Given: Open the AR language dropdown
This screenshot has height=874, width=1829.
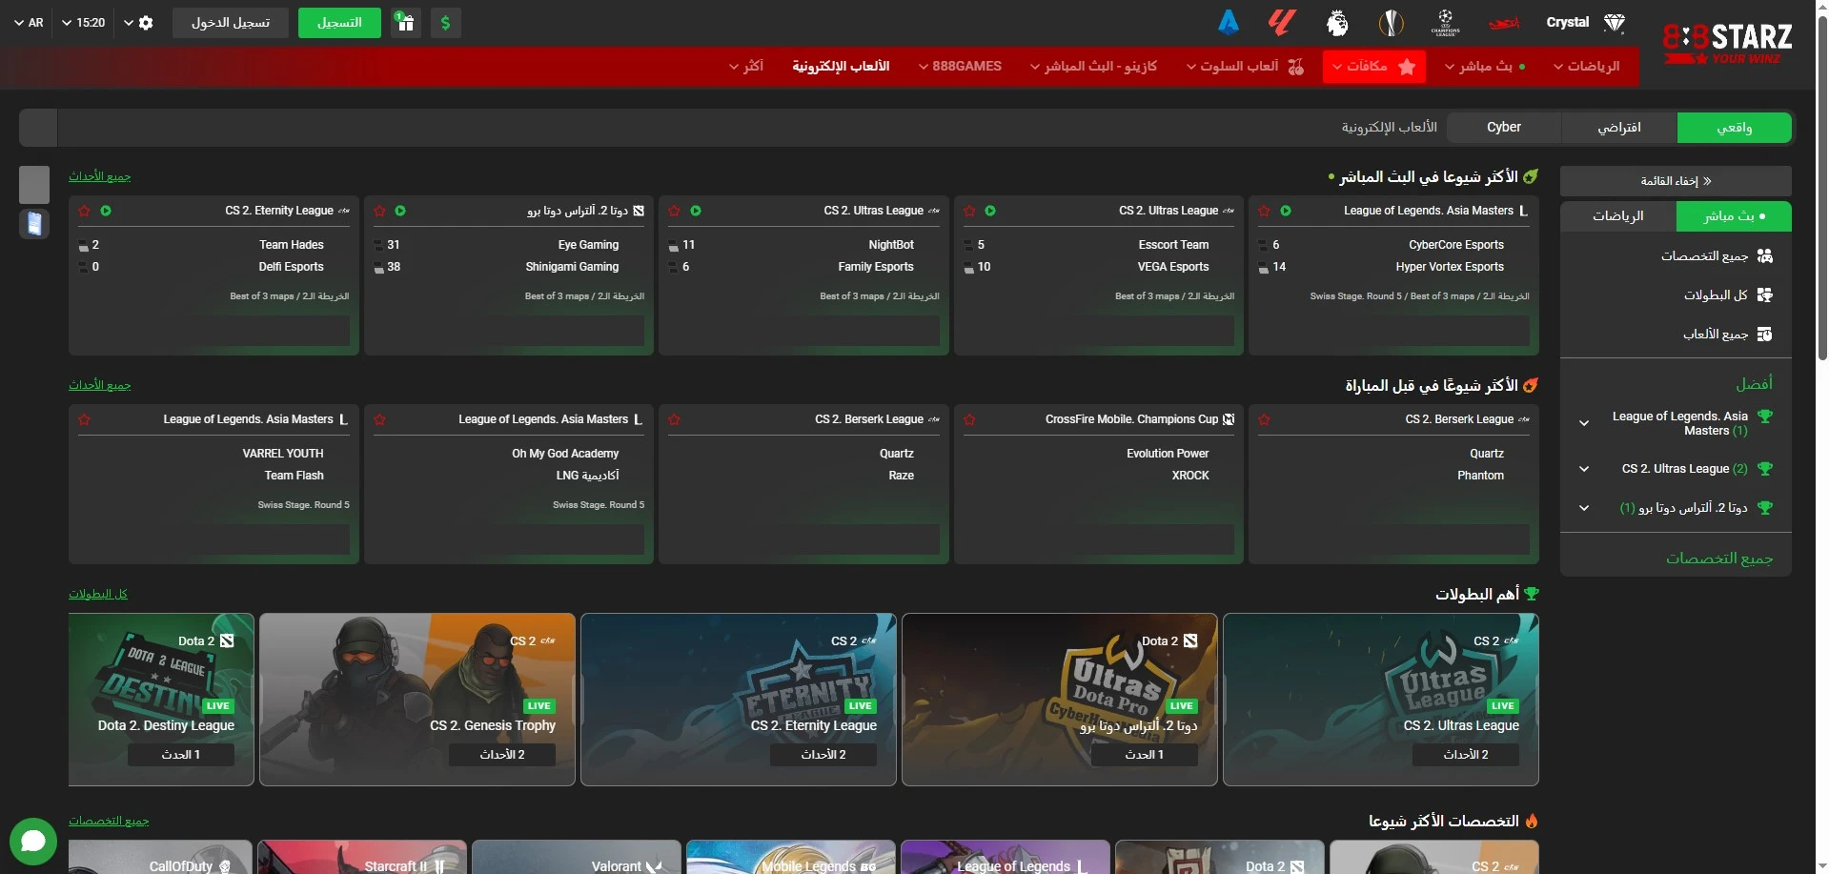Looking at the screenshot, I should pyautogui.click(x=29, y=23).
